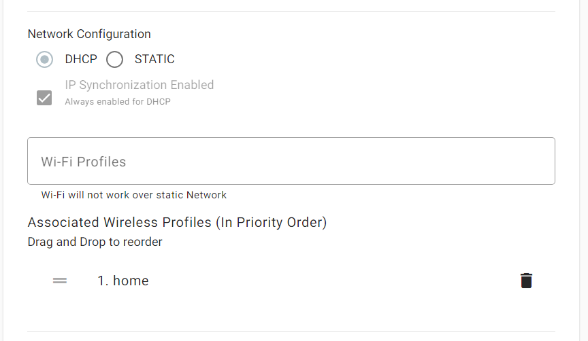Click the "STATIC" text label
588x341 pixels.
click(154, 59)
